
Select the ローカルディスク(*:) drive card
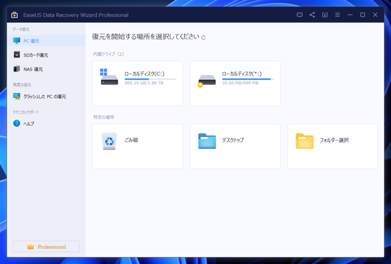coord(235,84)
